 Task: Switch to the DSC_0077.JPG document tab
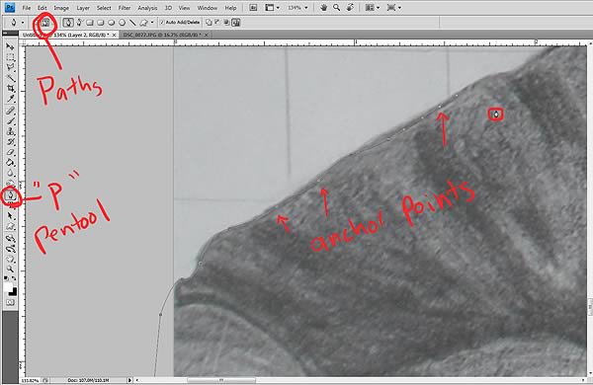click(162, 35)
